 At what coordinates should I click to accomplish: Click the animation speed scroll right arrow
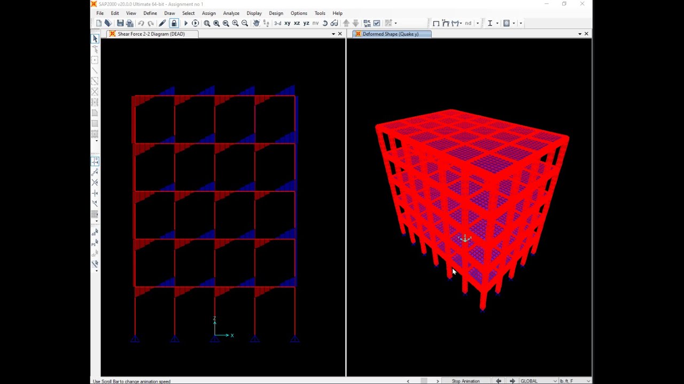(438, 381)
